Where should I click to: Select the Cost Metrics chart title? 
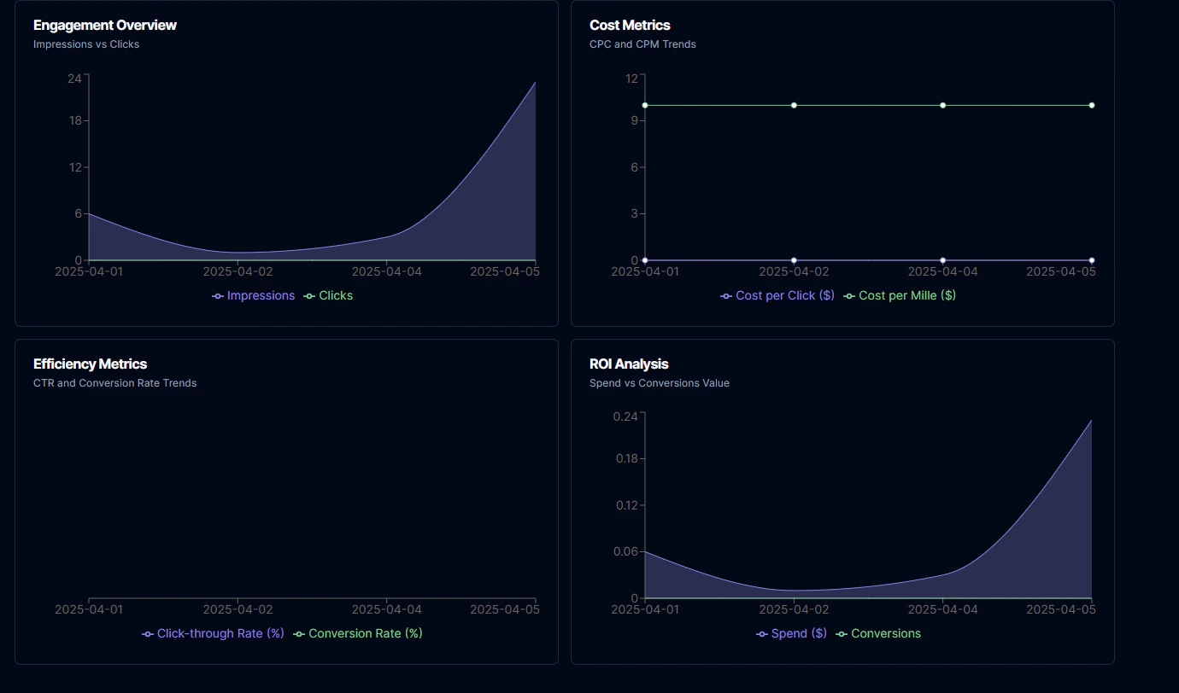630,25
